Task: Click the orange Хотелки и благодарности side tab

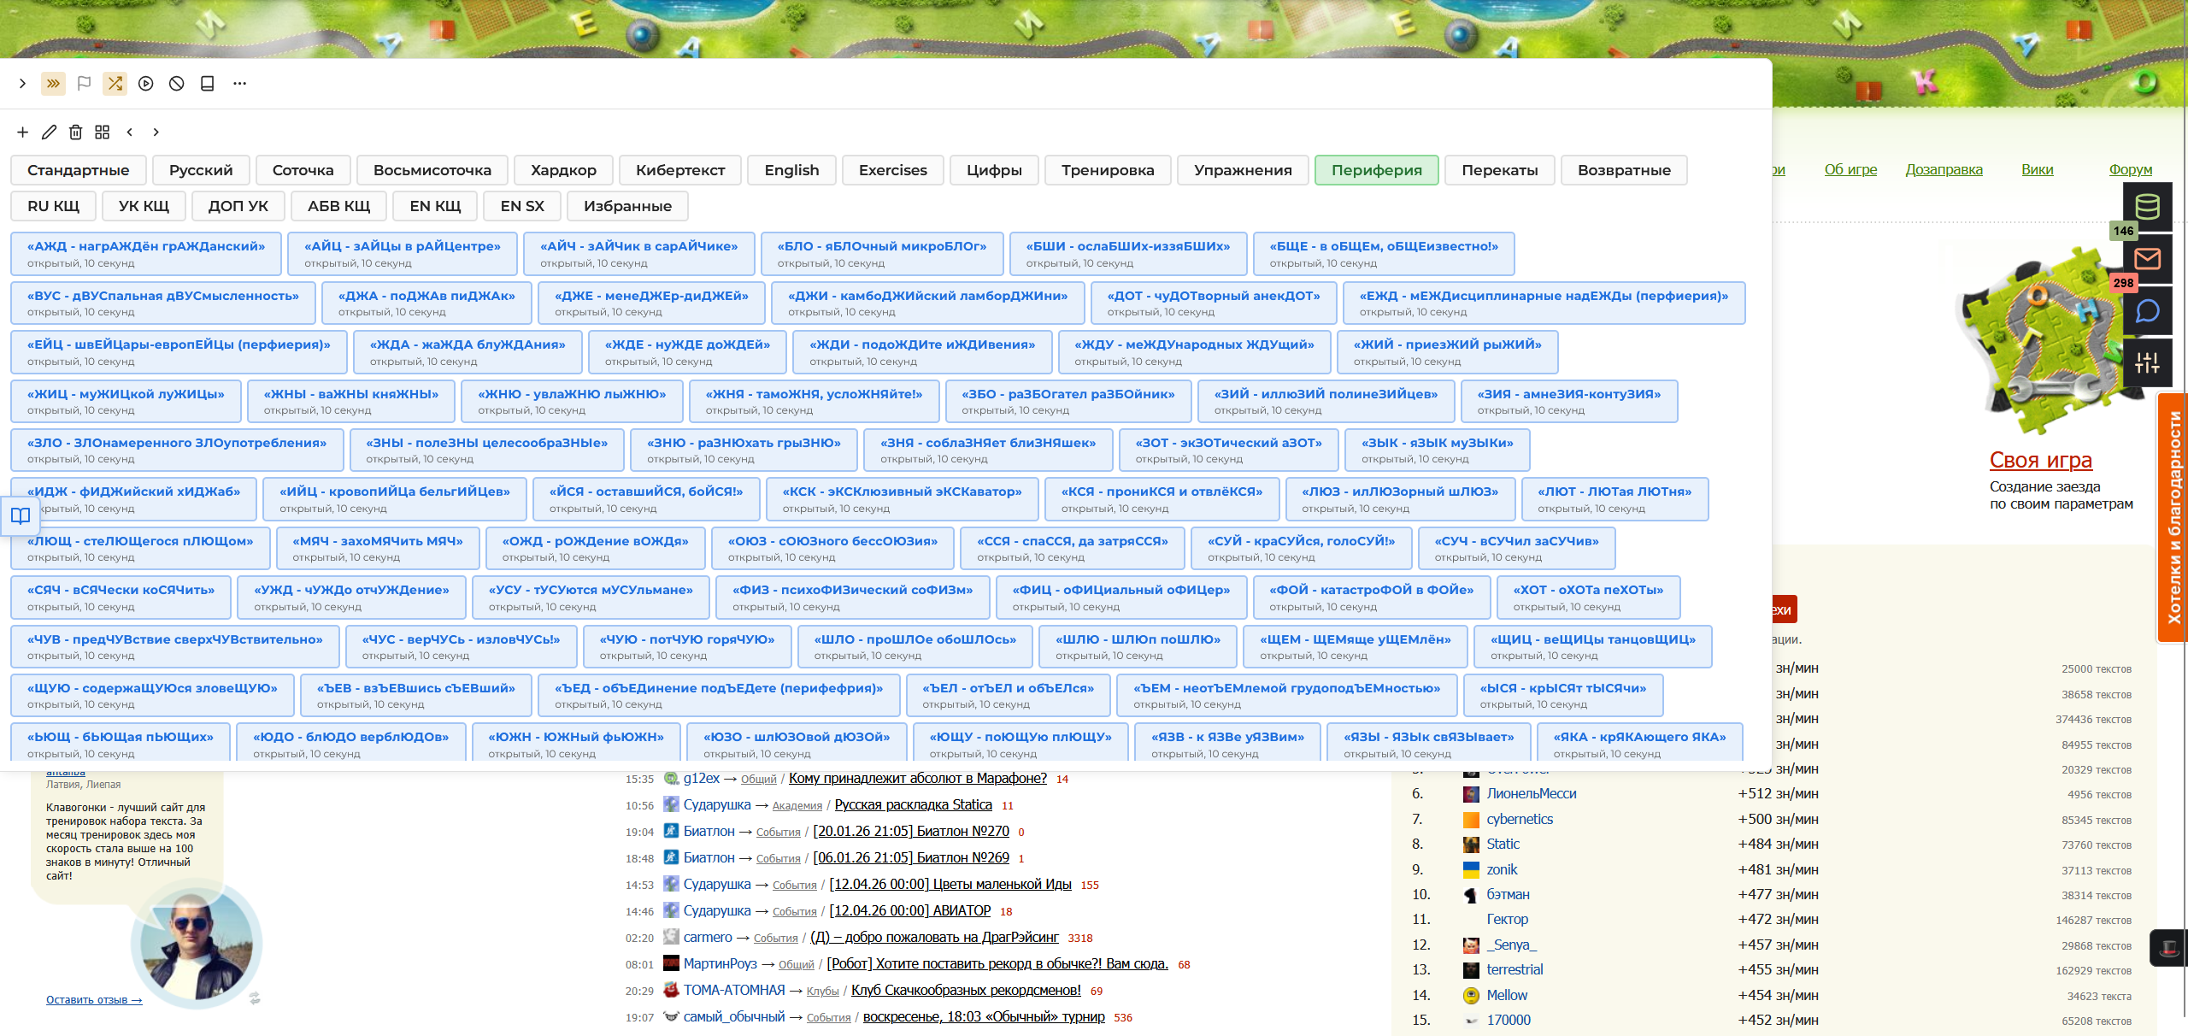Action: 2173,517
